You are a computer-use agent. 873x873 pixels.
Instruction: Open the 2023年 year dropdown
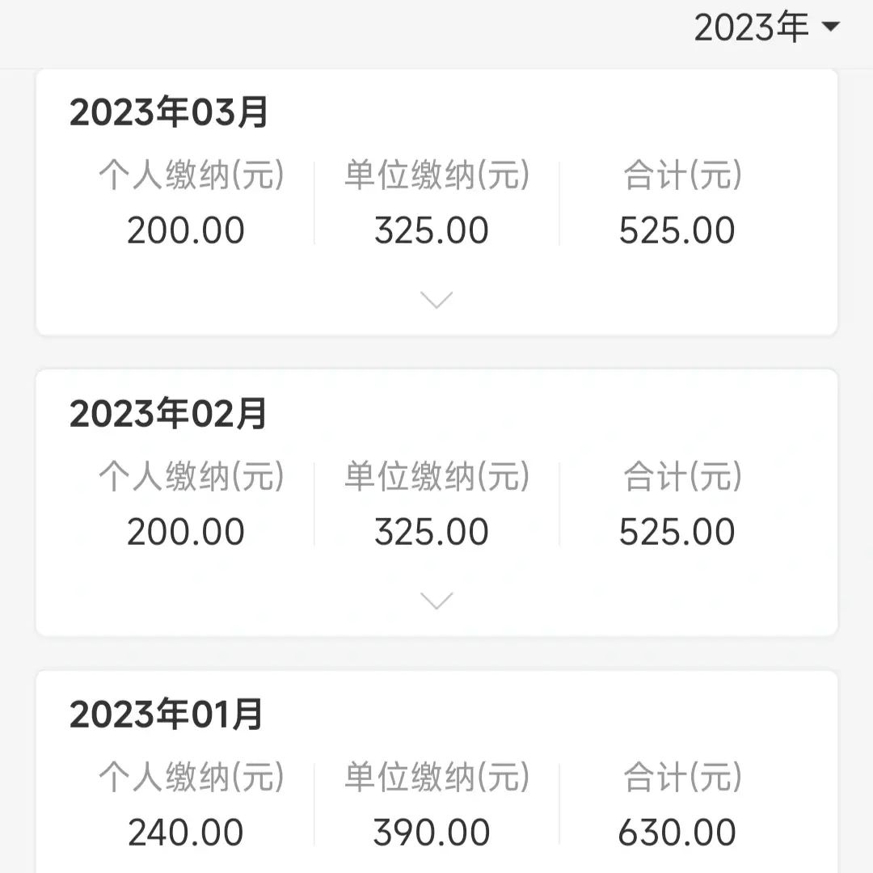tap(766, 28)
